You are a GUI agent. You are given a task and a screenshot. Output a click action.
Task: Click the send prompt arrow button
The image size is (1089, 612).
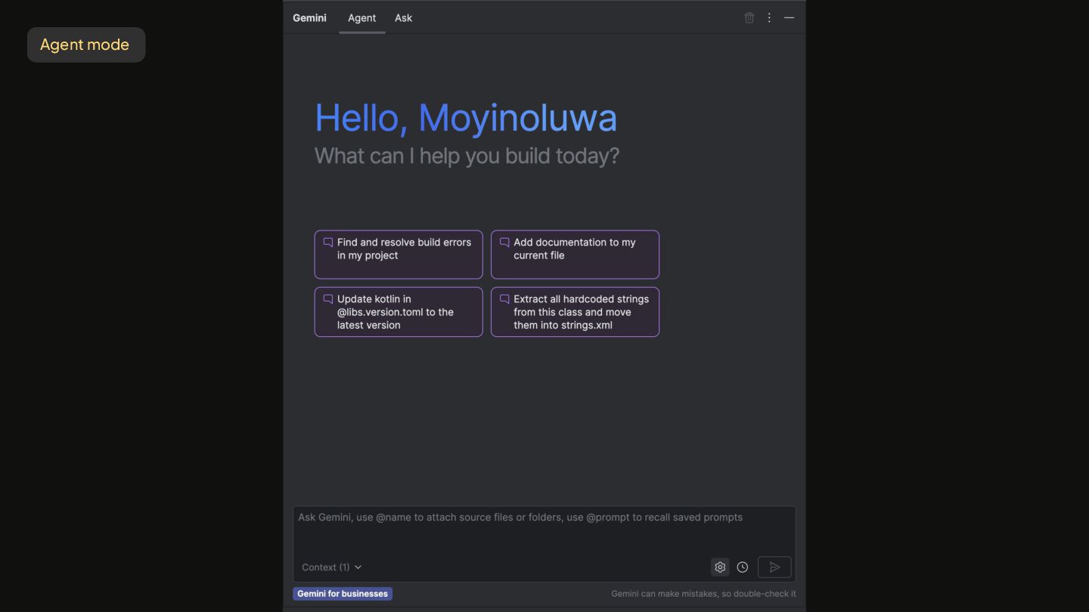[x=774, y=567]
